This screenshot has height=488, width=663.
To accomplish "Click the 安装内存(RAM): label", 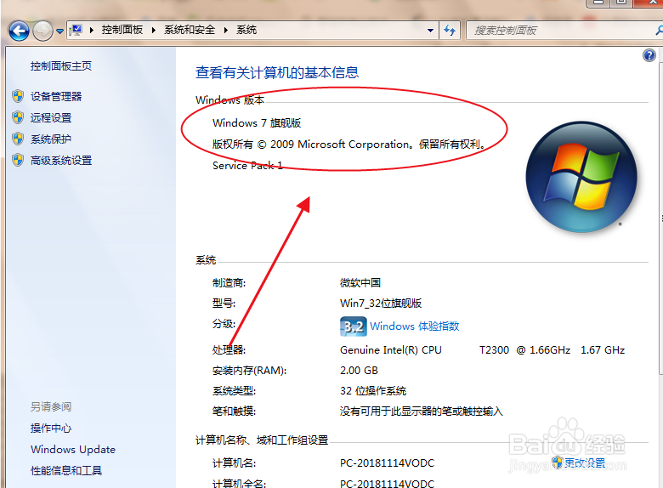I will (x=249, y=371).
